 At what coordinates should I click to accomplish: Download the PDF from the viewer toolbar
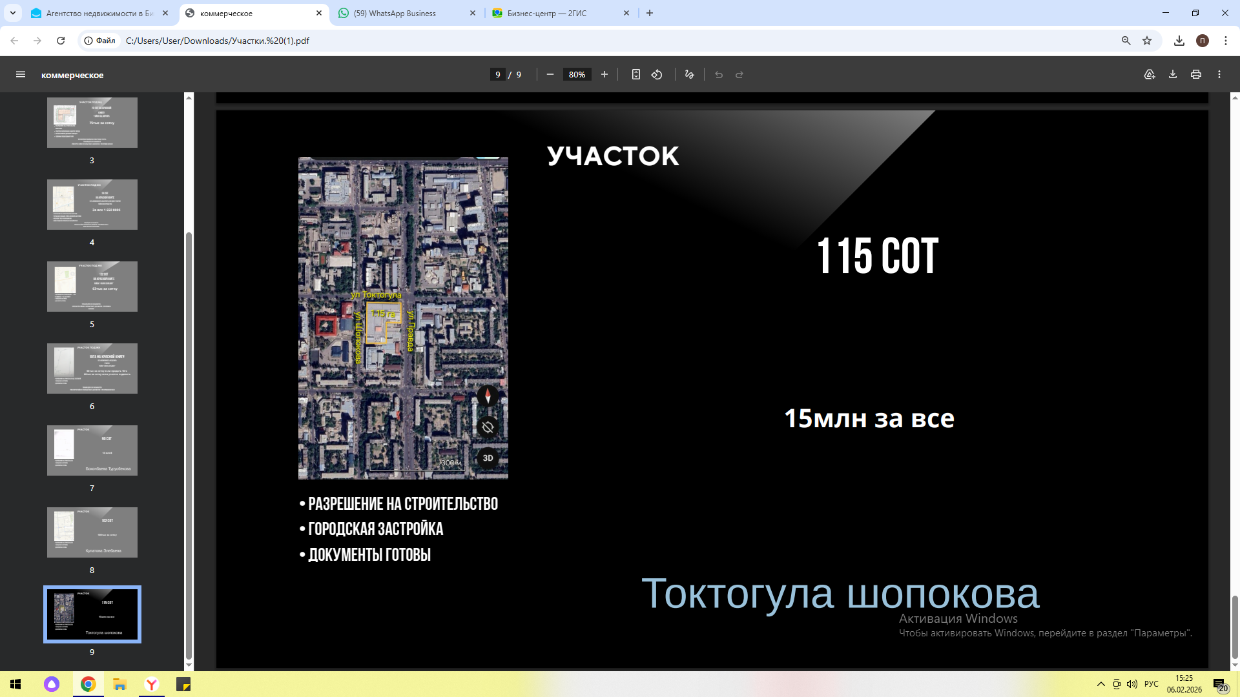(x=1172, y=74)
